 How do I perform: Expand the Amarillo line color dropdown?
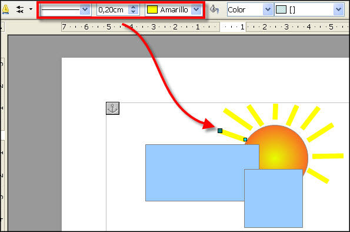pos(196,9)
